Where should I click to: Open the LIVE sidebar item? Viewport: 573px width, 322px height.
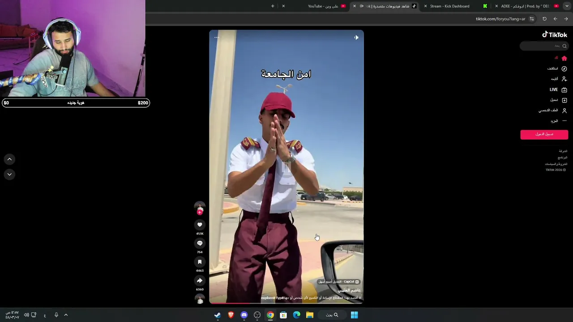point(558,89)
